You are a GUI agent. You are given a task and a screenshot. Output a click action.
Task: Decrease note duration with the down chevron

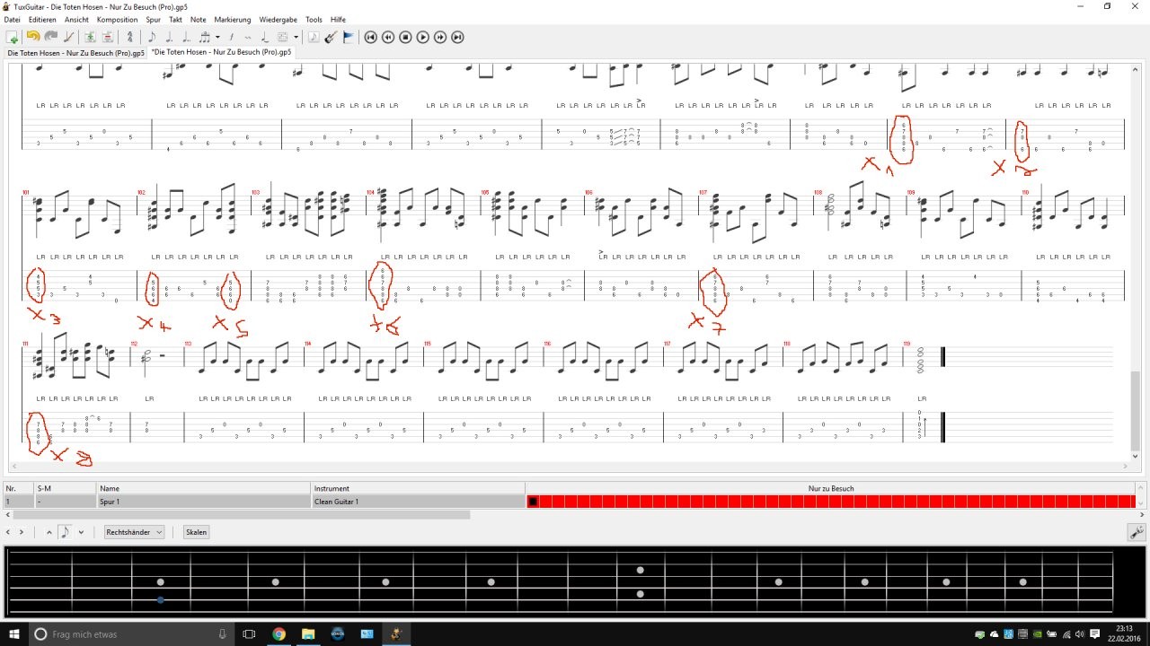(x=81, y=532)
